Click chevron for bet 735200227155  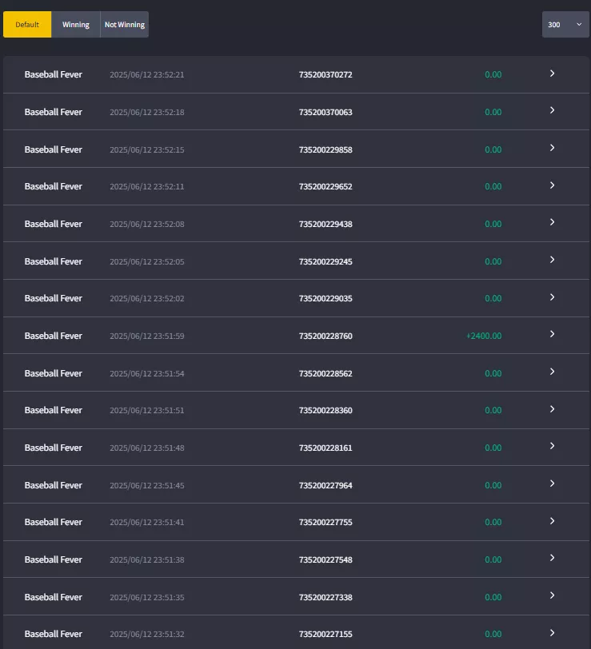click(552, 632)
